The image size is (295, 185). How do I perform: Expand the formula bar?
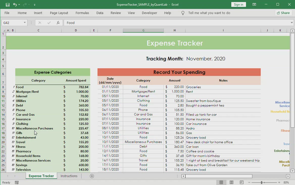coord(292,23)
